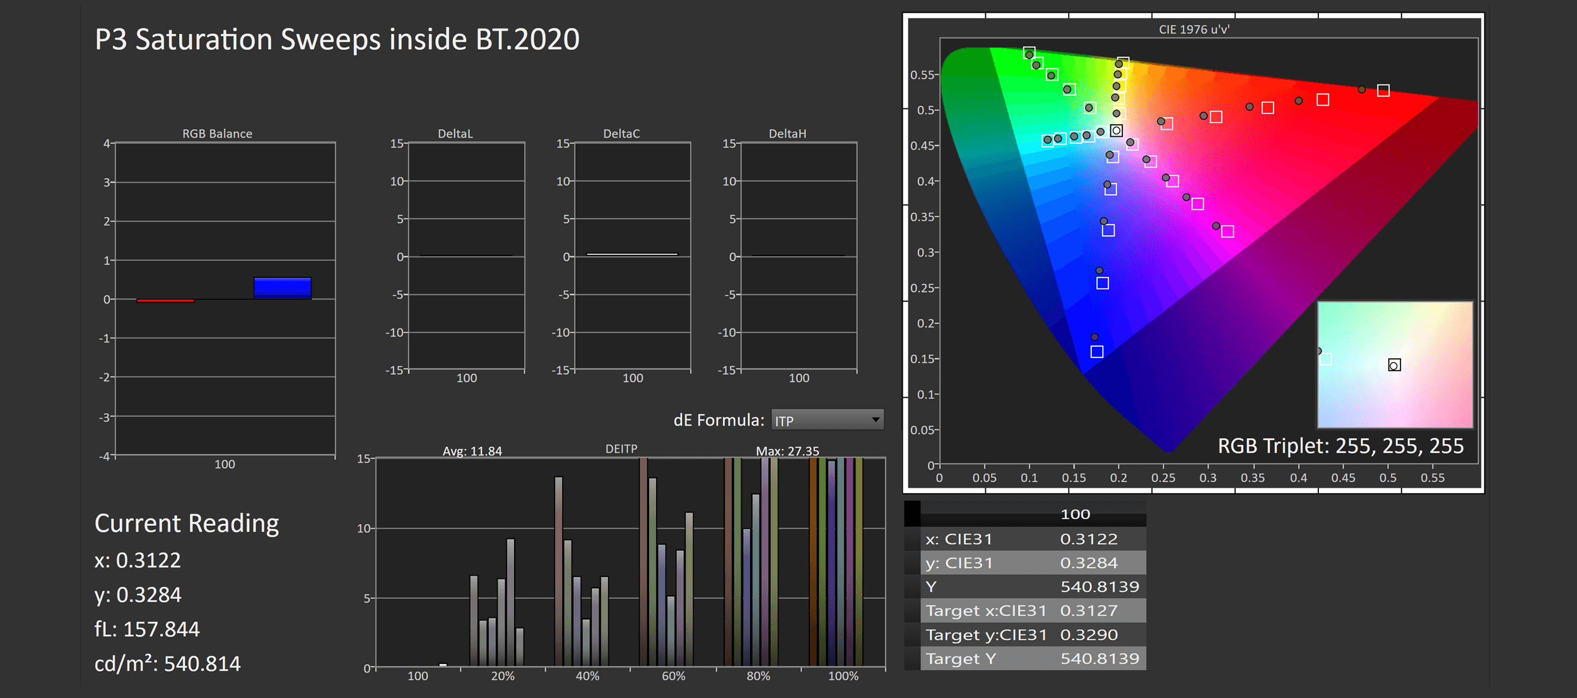
Task: Click the 100% blue target square at bottom
Action: (1096, 352)
